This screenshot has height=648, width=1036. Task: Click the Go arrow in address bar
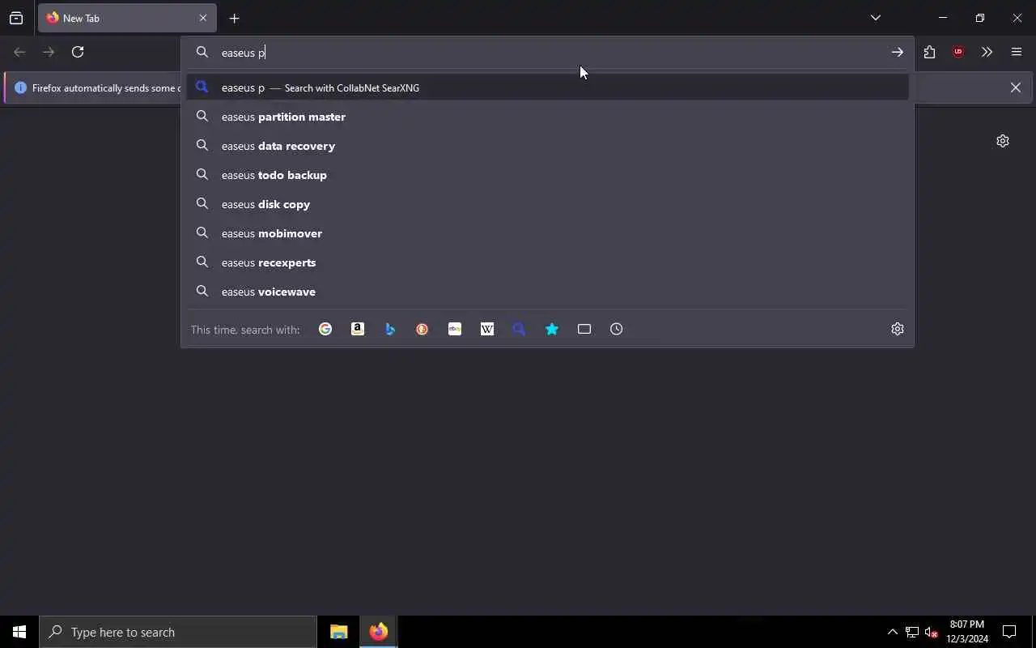898,52
